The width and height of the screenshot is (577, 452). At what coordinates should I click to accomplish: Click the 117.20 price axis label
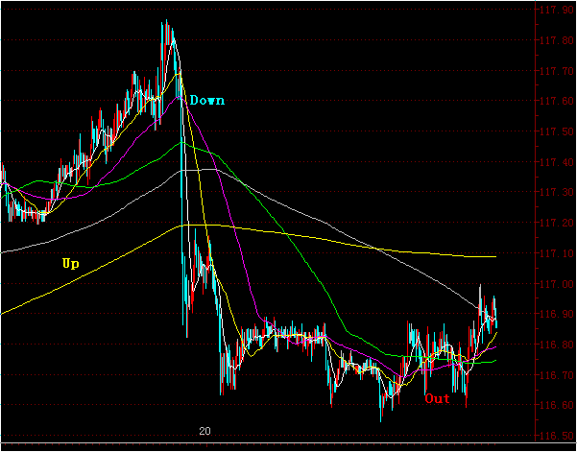[557, 223]
